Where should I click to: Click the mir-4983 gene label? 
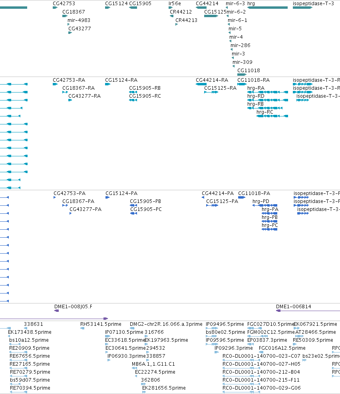tap(79, 20)
